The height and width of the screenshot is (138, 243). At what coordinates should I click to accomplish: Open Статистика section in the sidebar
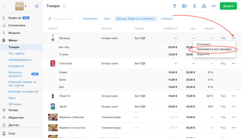click(x=17, y=25)
